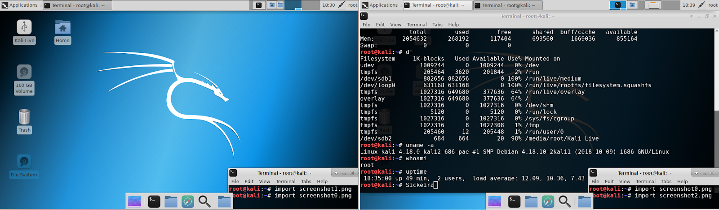719x210 pixels.
Task: Open last folder icon in left screen's dock
Action: (224, 201)
